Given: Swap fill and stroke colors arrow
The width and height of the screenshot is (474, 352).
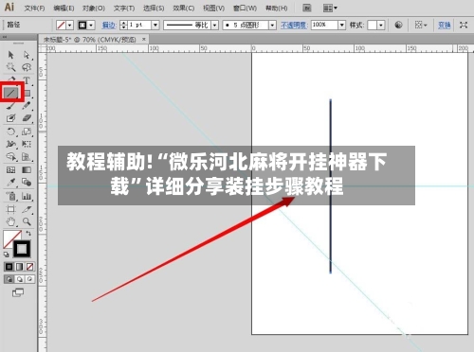Looking at the screenshot, I should pos(28,234).
